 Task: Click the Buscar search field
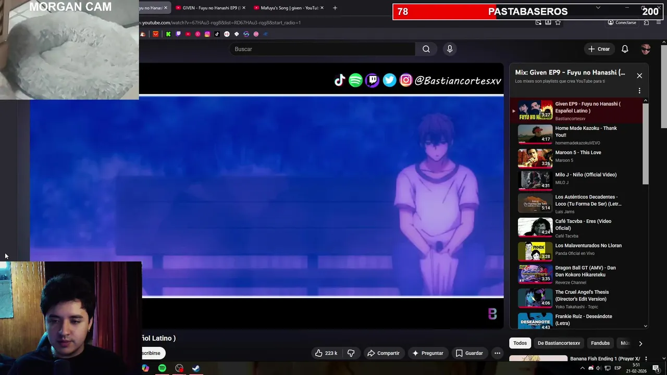(x=322, y=49)
